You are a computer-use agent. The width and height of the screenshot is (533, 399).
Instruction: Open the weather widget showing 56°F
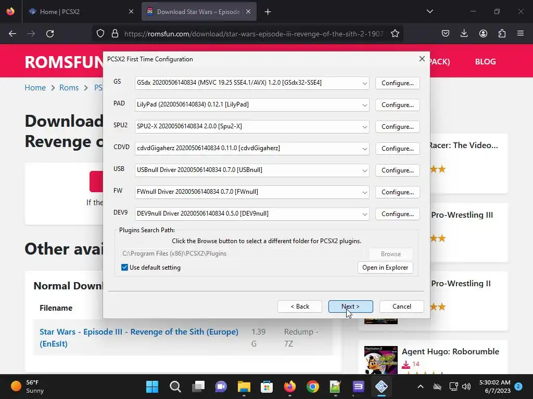pos(28,387)
